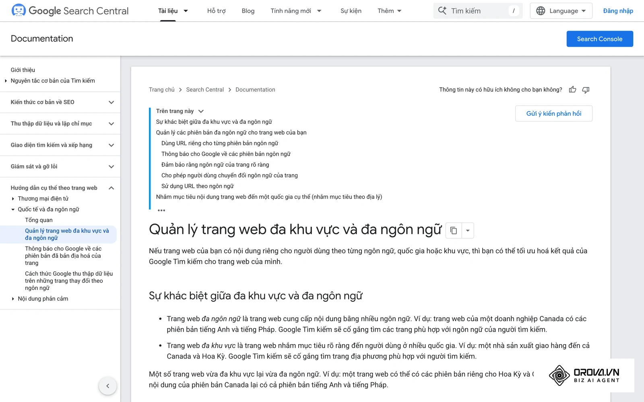Open Thông báo cho Google về các phiên bản đã bản địa hoá
The image size is (644, 402).
(x=63, y=256)
